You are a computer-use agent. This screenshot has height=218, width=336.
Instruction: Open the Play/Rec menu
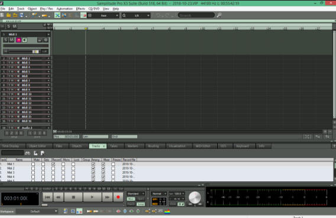(x=47, y=9)
